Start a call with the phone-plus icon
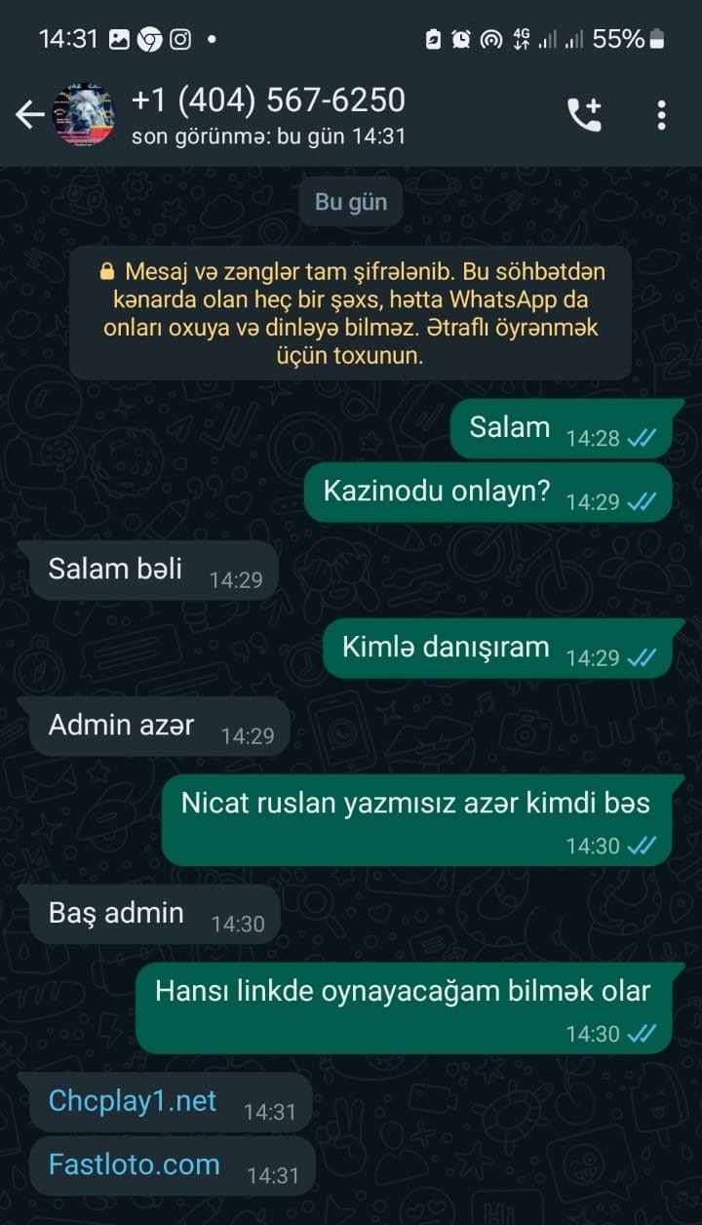The image size is (702, 1225). coord(584,115)
